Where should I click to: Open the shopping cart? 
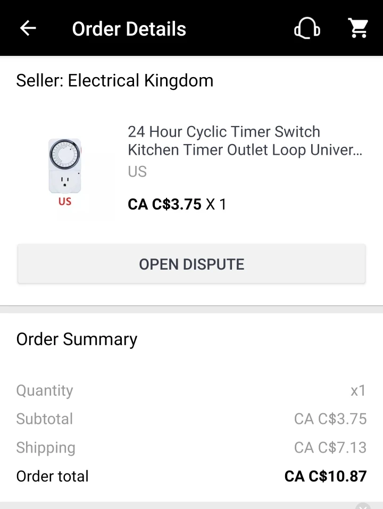[358, 28]
